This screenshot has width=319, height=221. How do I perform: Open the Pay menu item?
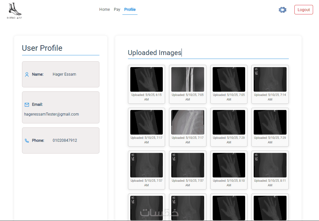pyautogui.click(x=117, y=9)
